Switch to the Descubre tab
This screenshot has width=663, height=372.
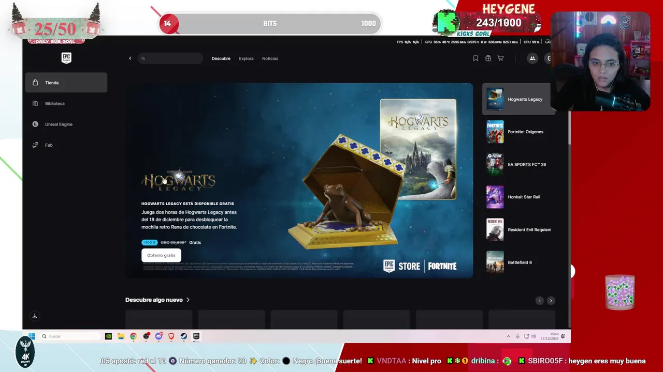[x=221, y=58]
